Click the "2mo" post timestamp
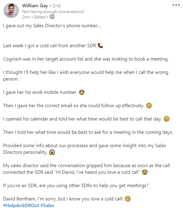This screenshot has height=208, width=183. coord(26,17)
